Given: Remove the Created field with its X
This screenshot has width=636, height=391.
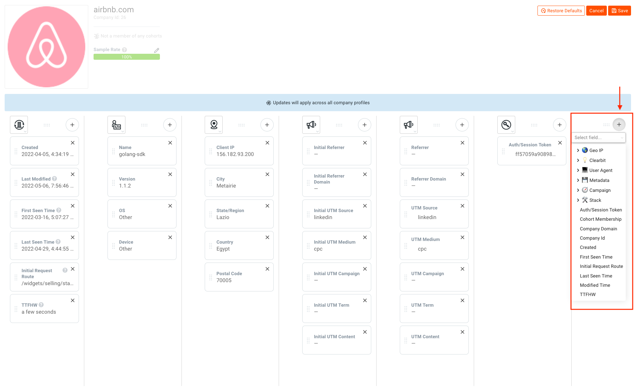Looking at the screenshot, I should (73, 143).
